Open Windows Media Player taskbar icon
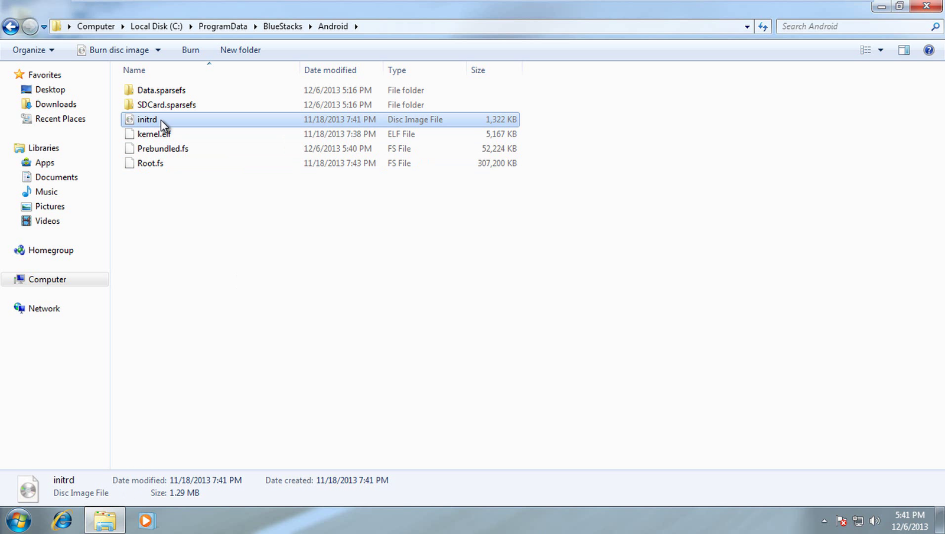 pos(146,521)
